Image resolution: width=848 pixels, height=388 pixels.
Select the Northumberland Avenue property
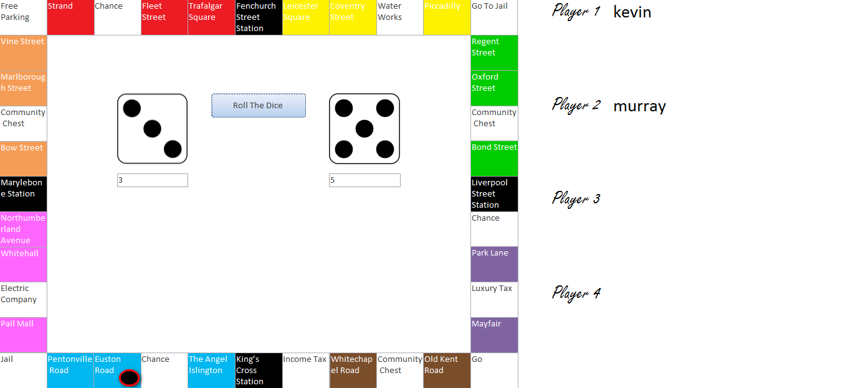[24, 229]
